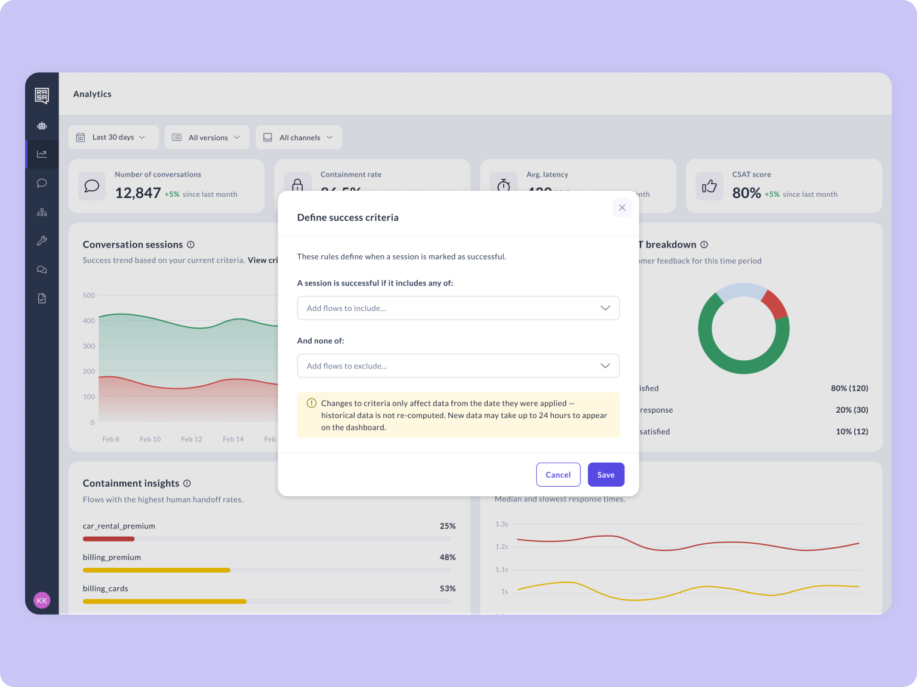Click info icon next to Conversation sessions
This screenshot has width=917, height=687.
[191, 245]
